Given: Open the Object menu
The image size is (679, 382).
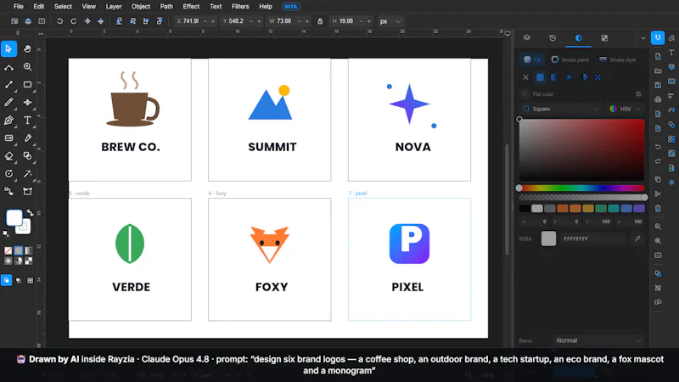Looking at the screenshot, I should pos(141,7).
